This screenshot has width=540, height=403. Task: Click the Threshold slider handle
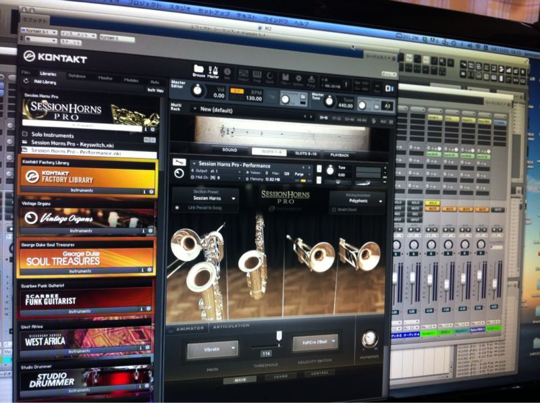(279, 336)
